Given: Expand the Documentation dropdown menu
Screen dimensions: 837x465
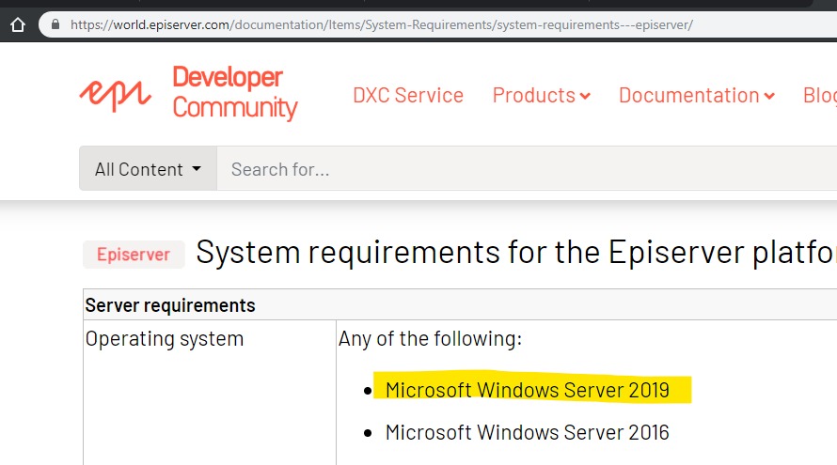Looking at the screenshot, I should (x=696, y=95).
